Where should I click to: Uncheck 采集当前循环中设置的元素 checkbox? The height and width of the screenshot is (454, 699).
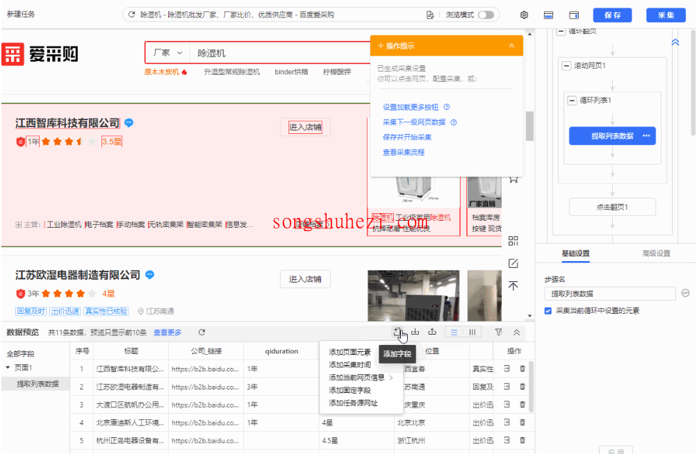(x=548, y=310)
